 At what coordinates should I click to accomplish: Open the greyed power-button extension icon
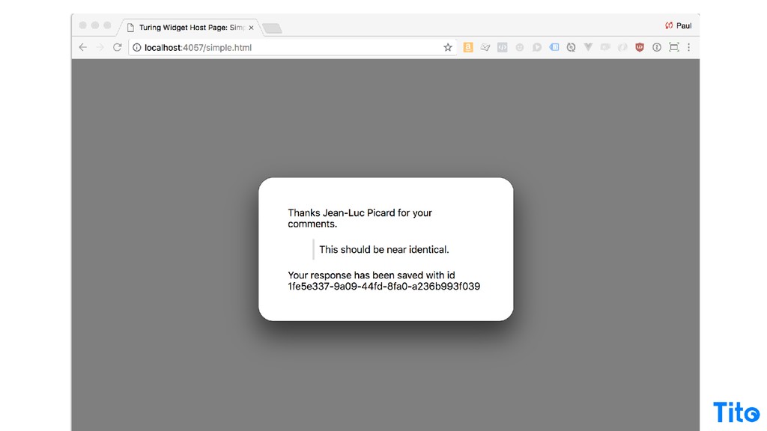point(520,47)
